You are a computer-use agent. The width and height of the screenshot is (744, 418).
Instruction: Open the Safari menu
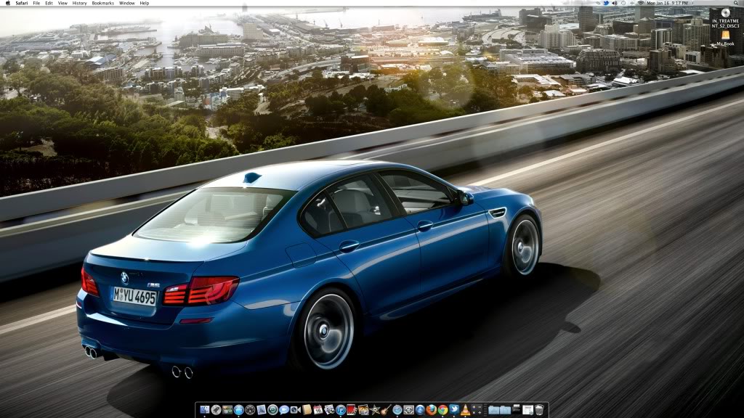coord(21,3)
